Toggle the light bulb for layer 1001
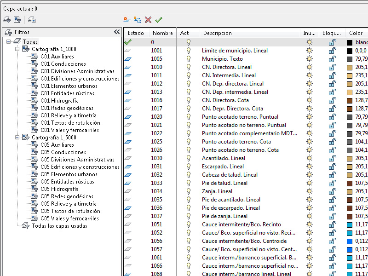 click(x=188, y=51)
